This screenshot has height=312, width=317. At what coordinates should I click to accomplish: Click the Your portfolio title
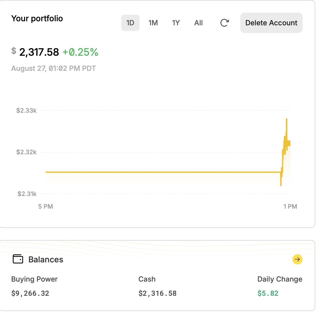pyautogui.click(x=37, y=18)
